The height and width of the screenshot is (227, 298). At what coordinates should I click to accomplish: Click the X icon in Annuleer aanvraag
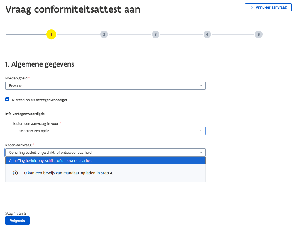(x=252, y=7)
